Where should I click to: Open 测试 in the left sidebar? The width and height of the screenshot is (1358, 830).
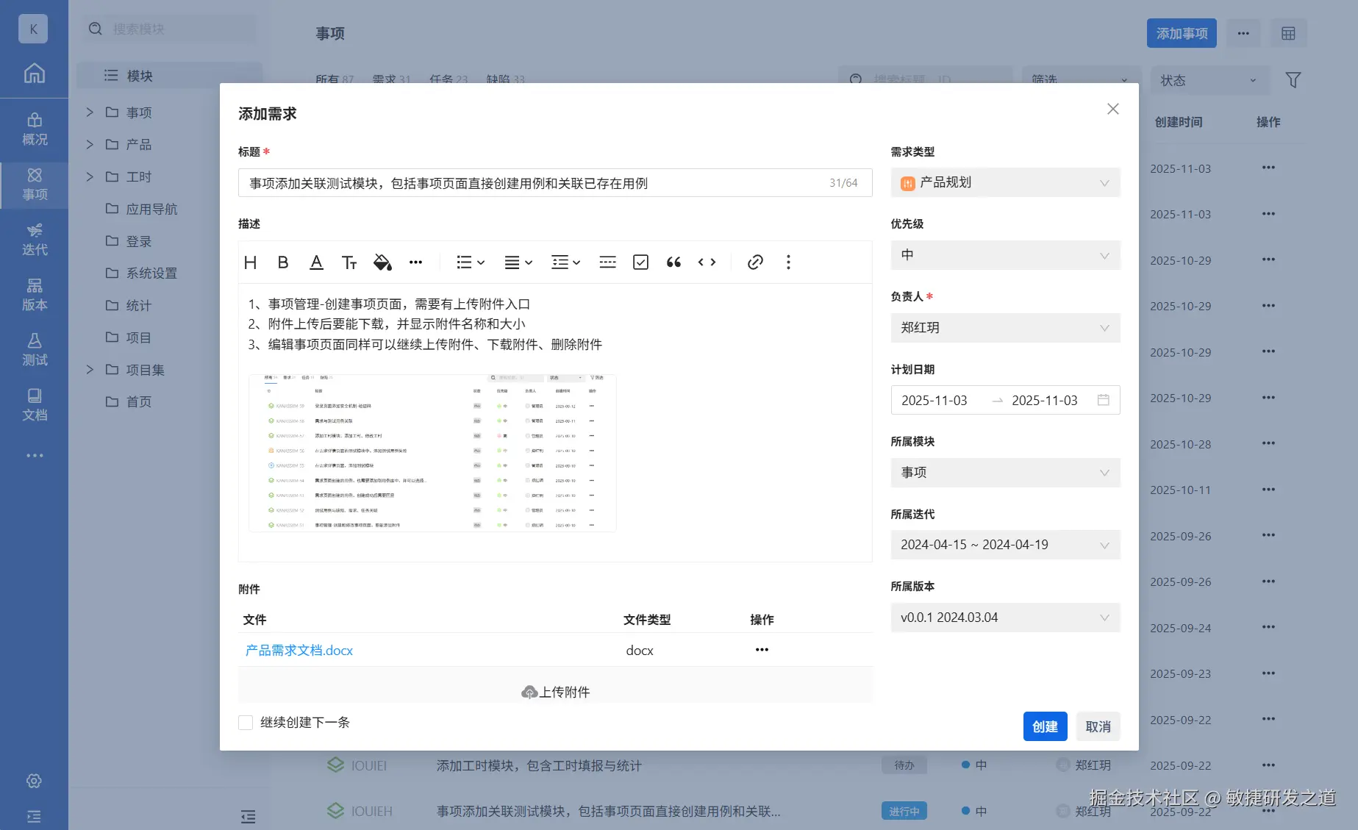coord(34,350)
